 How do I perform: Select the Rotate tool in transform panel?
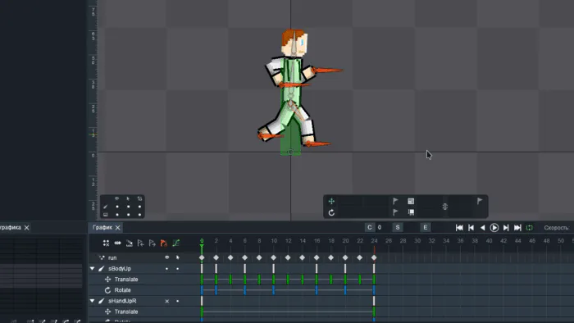[x=331, y=212]
